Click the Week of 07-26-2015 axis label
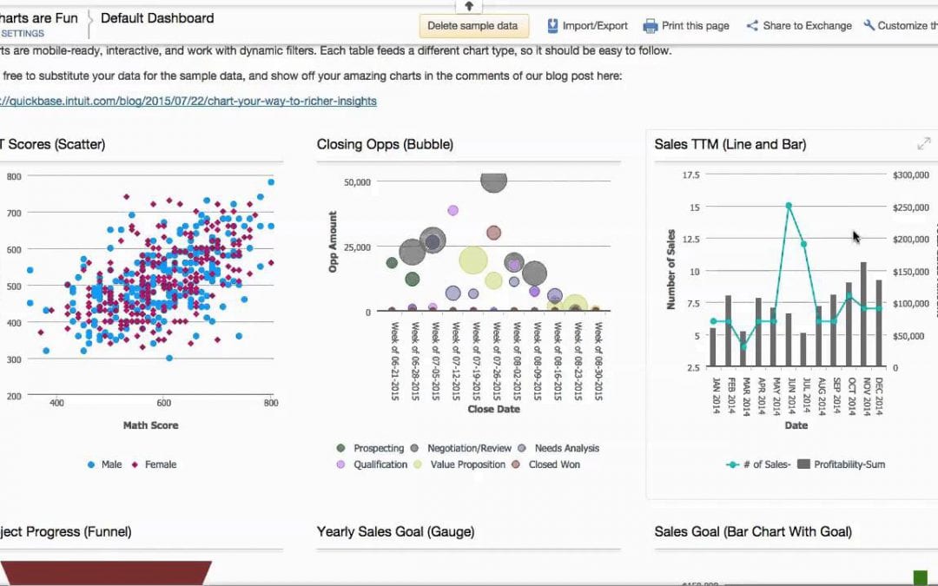This screenshot has height=586, width=938. [496, 362]
